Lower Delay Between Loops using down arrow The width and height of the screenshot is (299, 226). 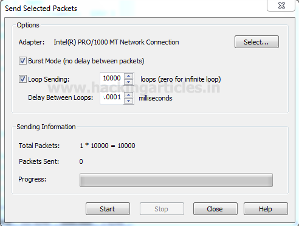point(128,101)
